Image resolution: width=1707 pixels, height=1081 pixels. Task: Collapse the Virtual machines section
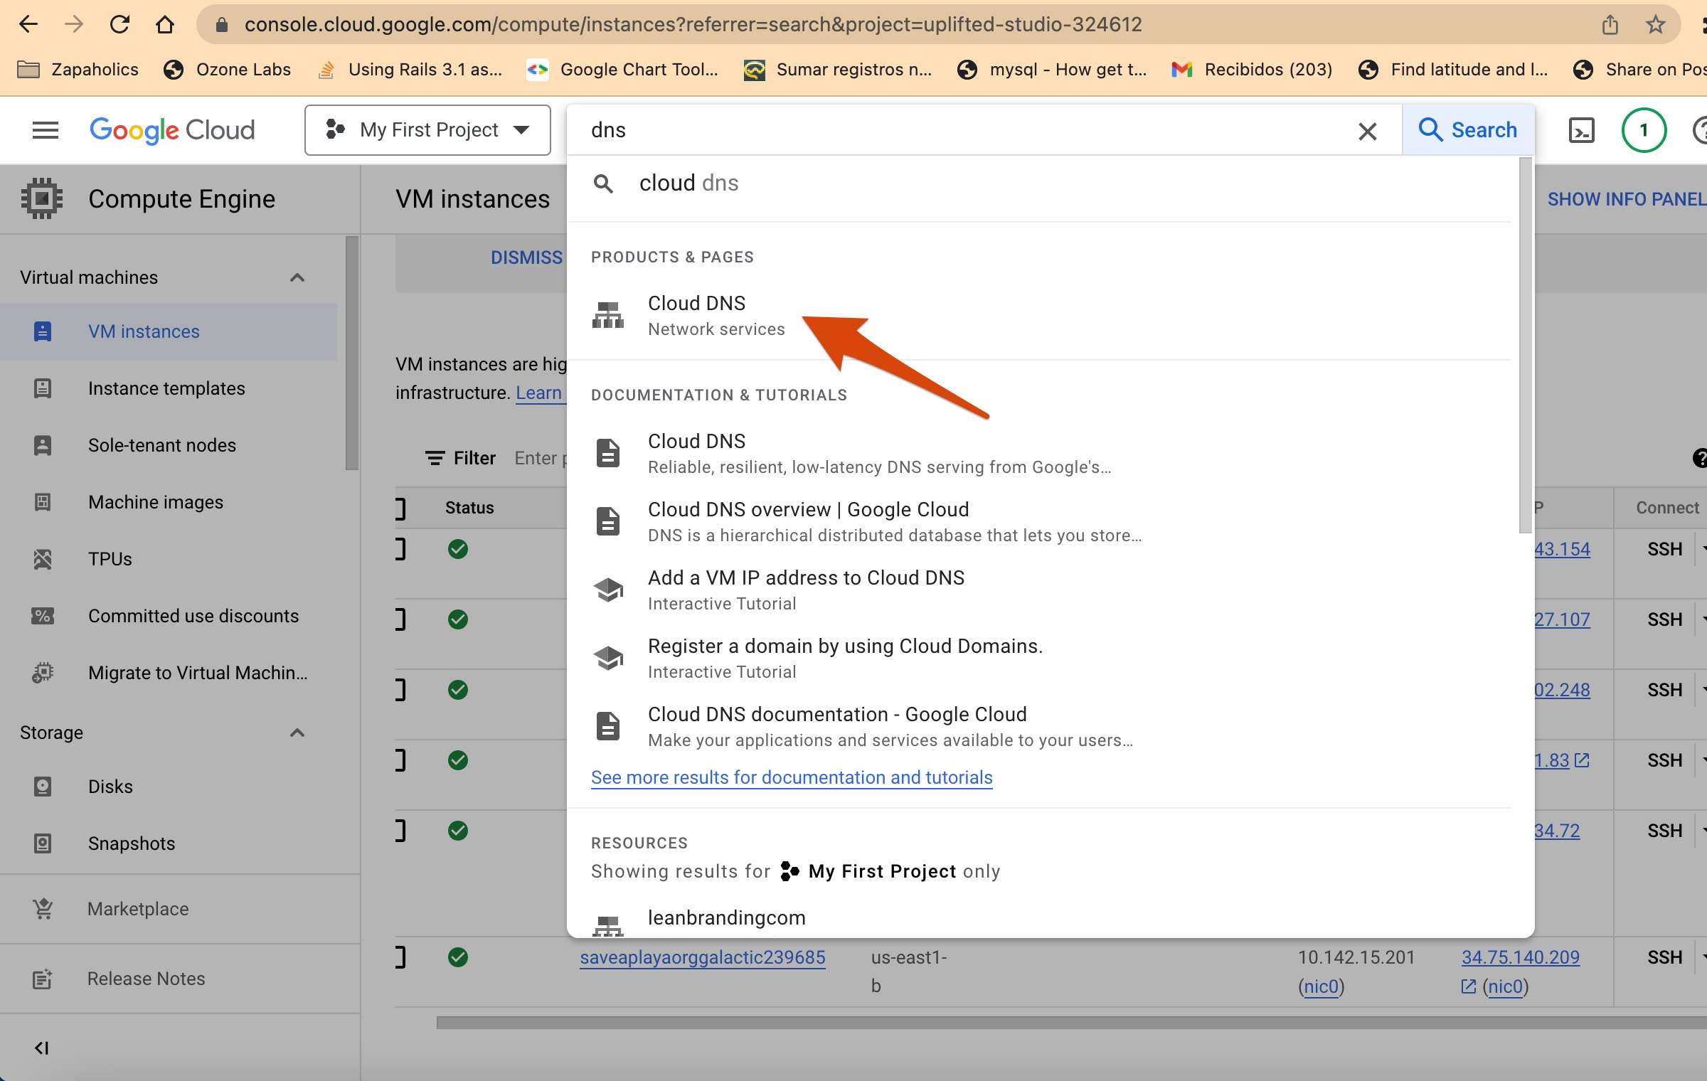[297, 277]
